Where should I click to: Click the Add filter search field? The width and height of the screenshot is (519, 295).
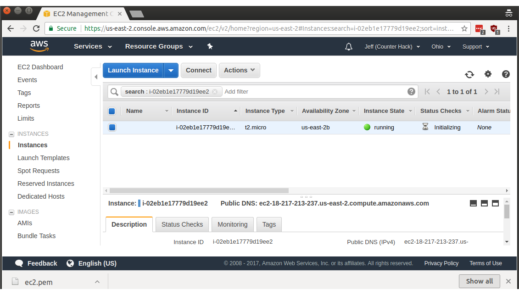(x=314, y=92)
